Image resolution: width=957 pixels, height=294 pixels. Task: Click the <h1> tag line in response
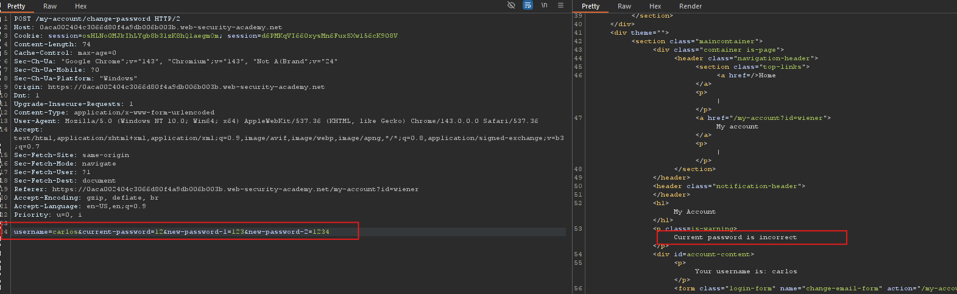[661, 203]
